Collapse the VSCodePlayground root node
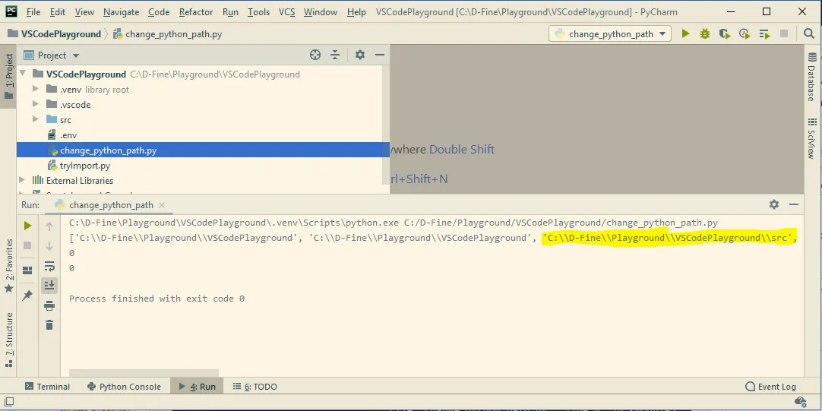822x411 pixels. 23,74
